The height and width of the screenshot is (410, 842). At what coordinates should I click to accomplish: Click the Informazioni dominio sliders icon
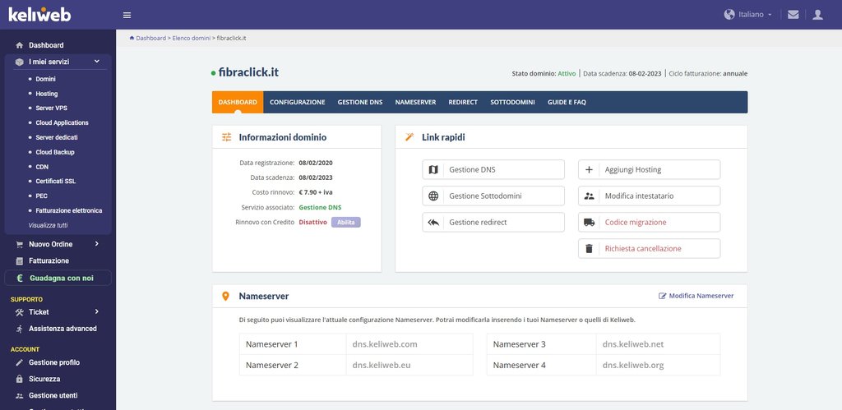point(227,137)
